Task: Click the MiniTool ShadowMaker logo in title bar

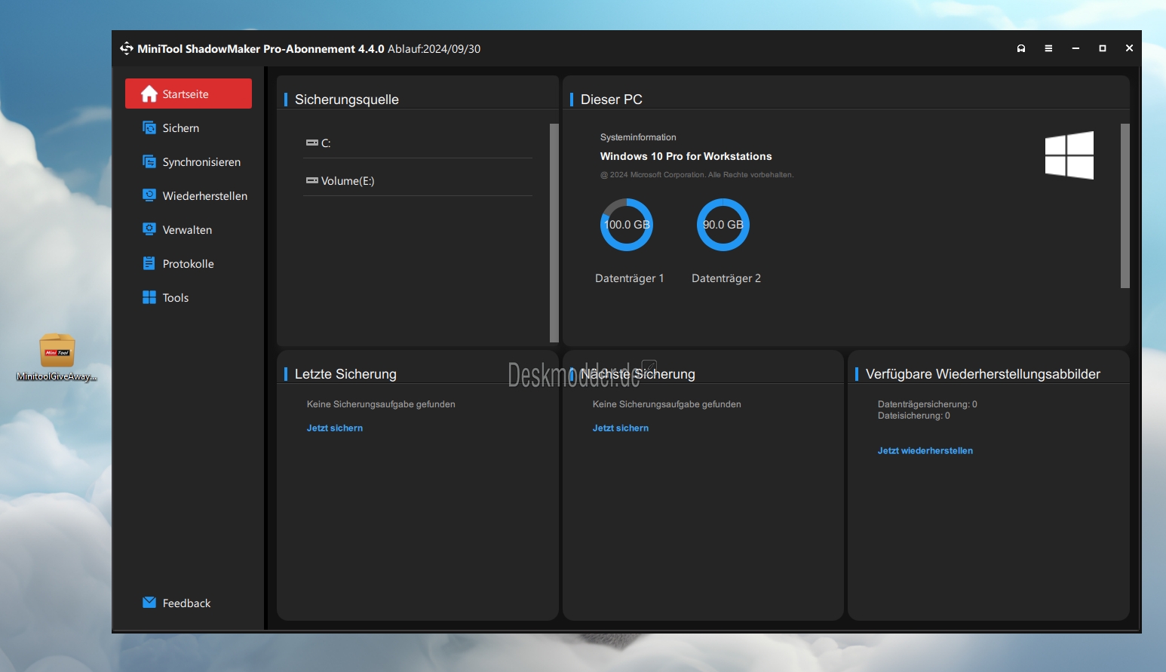Action: [127, 48]
